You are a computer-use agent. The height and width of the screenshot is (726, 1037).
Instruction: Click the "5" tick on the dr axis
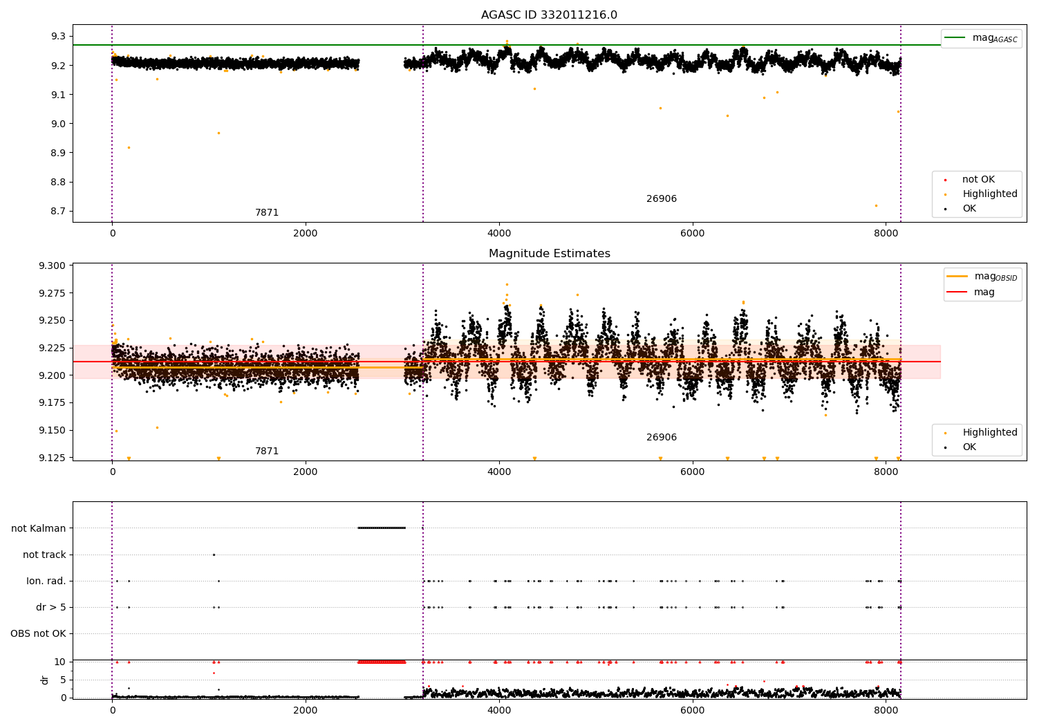(63, 680)
